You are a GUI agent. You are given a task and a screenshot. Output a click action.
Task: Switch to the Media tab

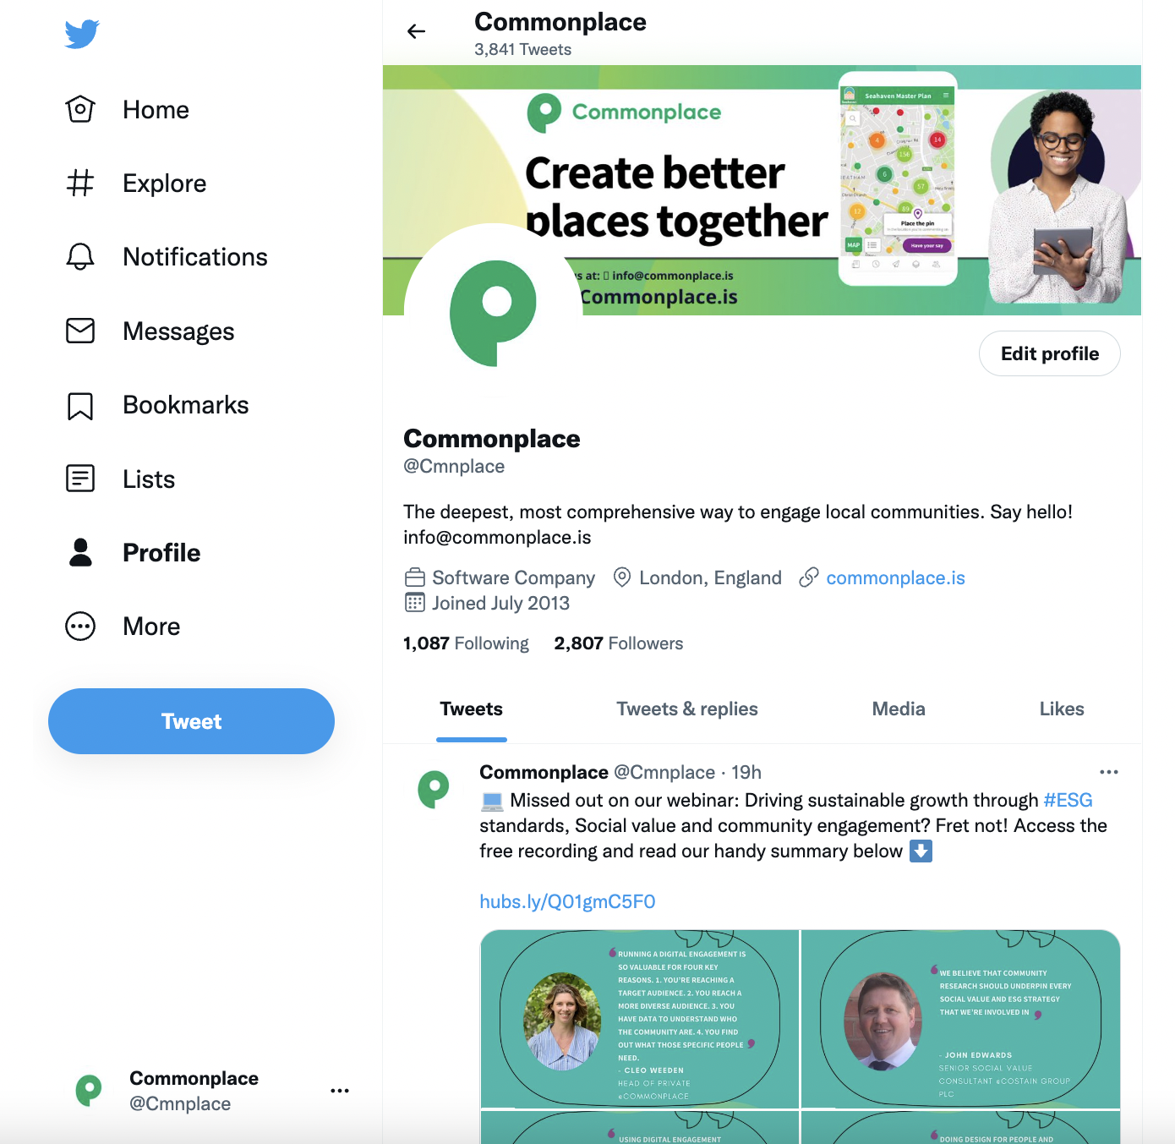(x=899, y=709)
